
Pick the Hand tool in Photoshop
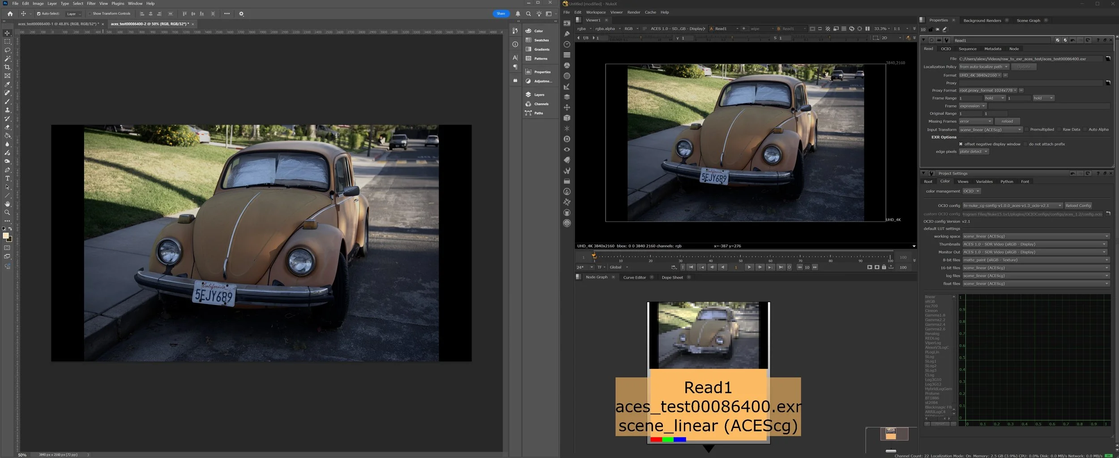(7, 204)
